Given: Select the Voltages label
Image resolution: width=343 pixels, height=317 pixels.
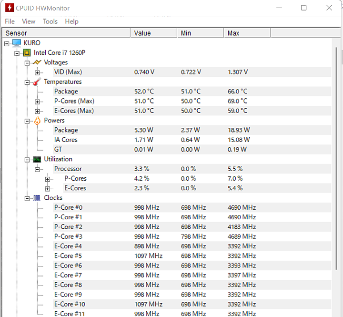Looking at the screenshot, I should click(56, 62).
